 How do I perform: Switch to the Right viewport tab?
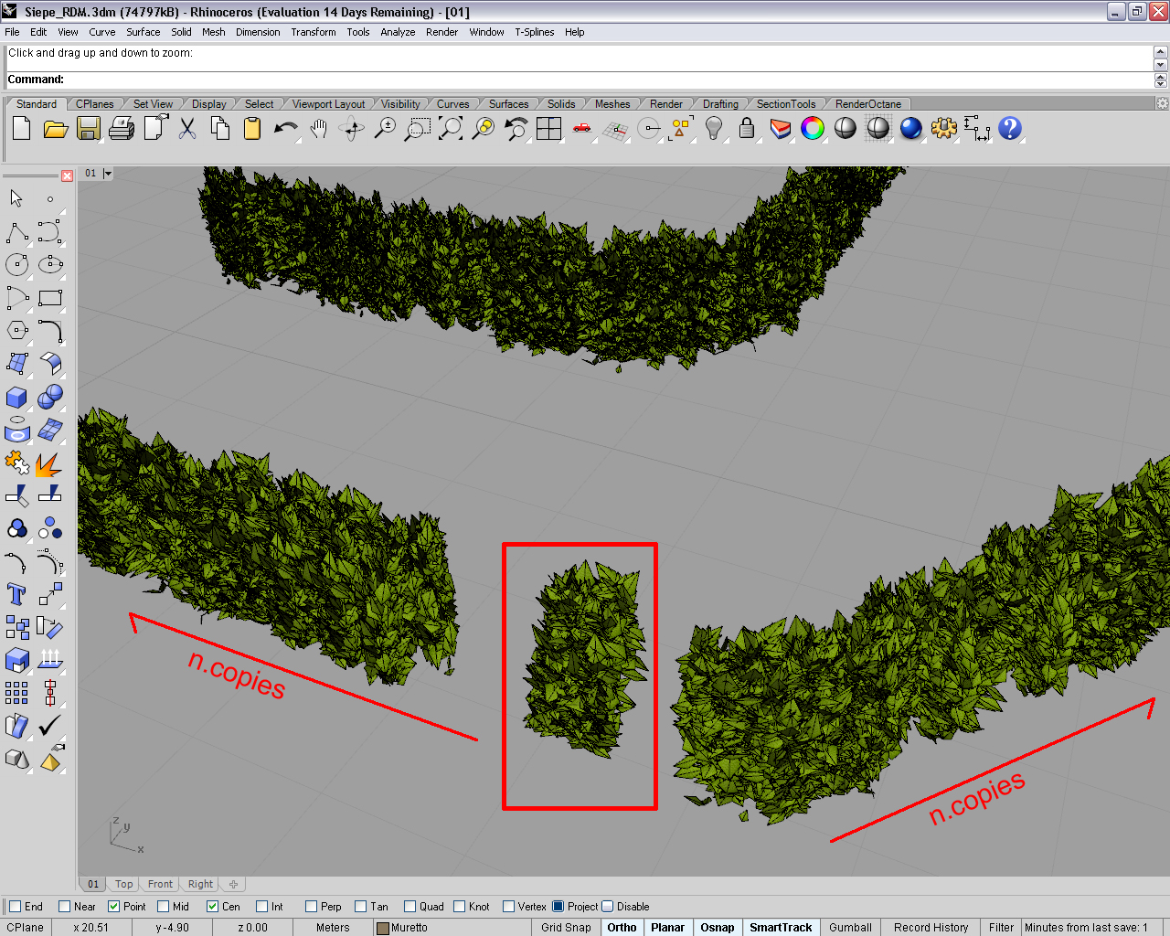click(200, 884)
